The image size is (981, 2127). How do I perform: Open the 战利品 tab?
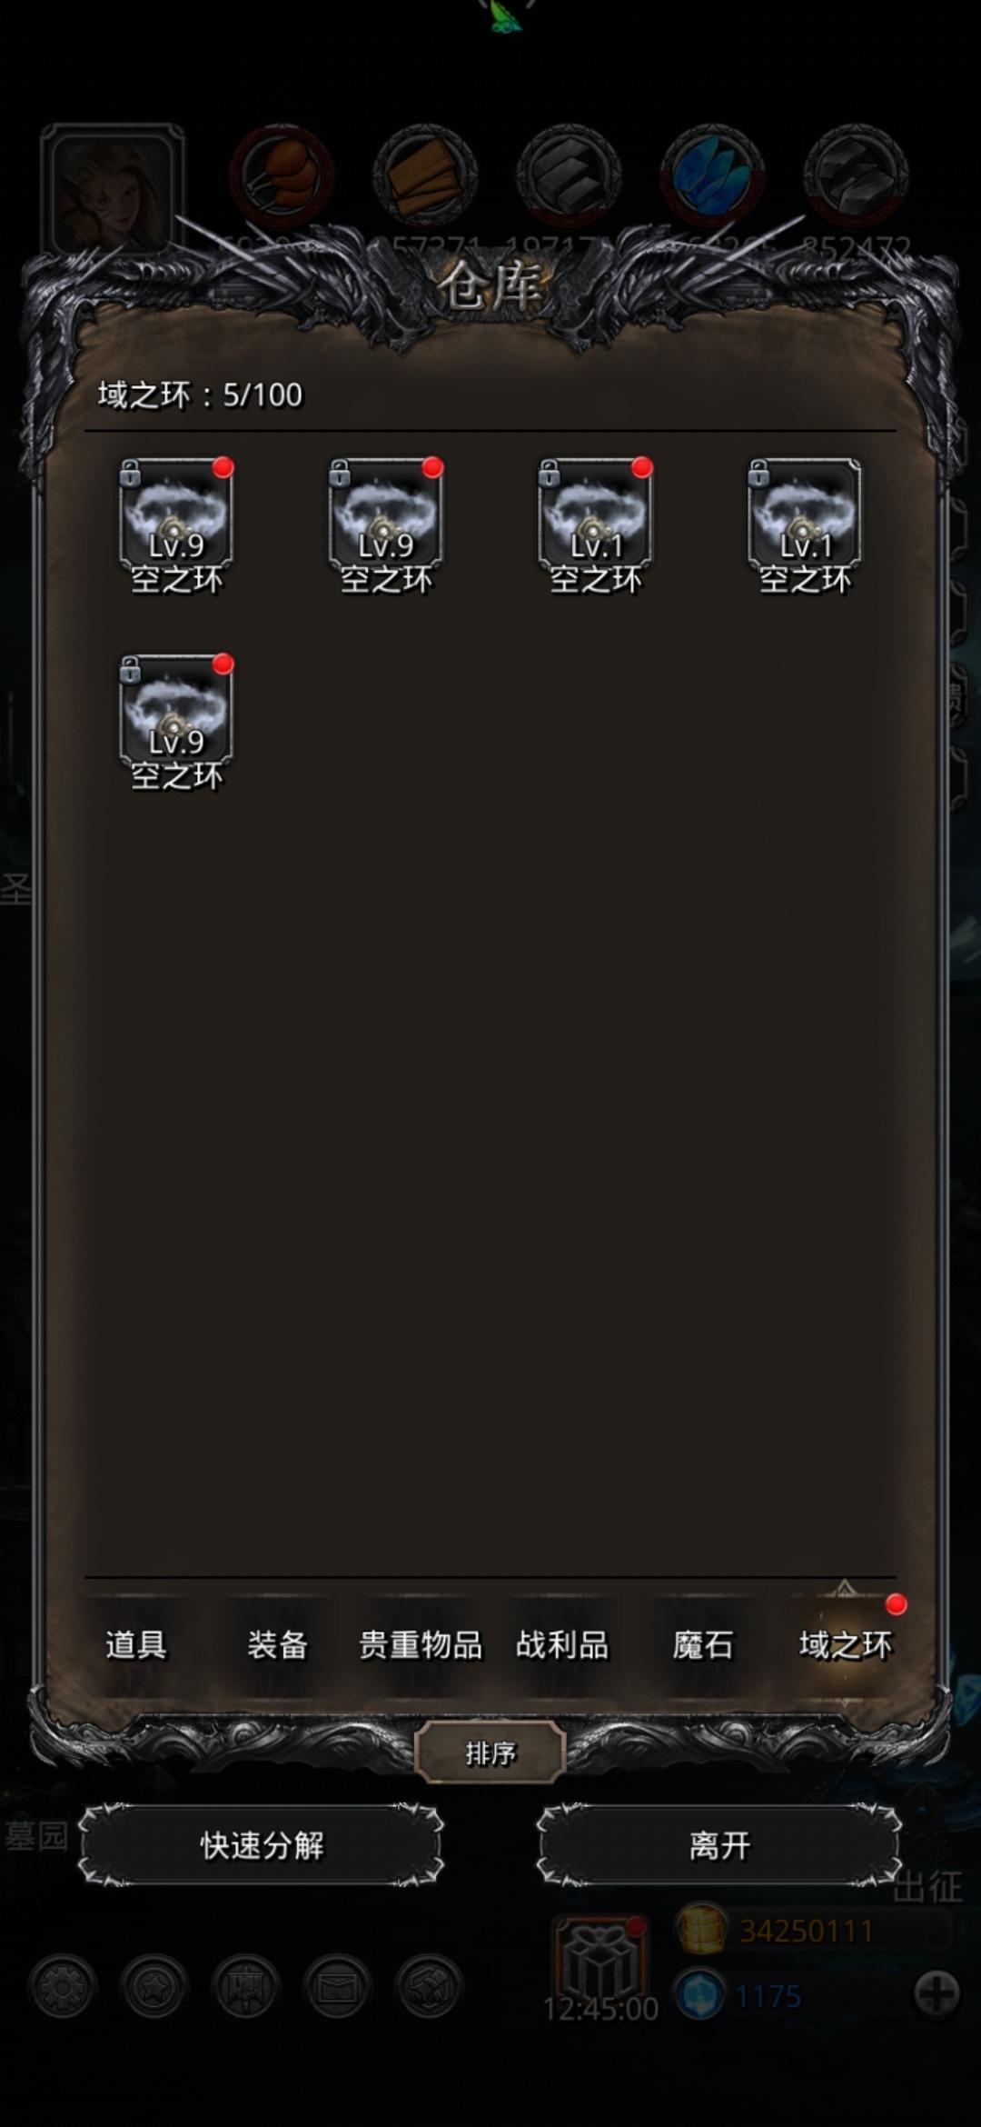click(562, 1645)
